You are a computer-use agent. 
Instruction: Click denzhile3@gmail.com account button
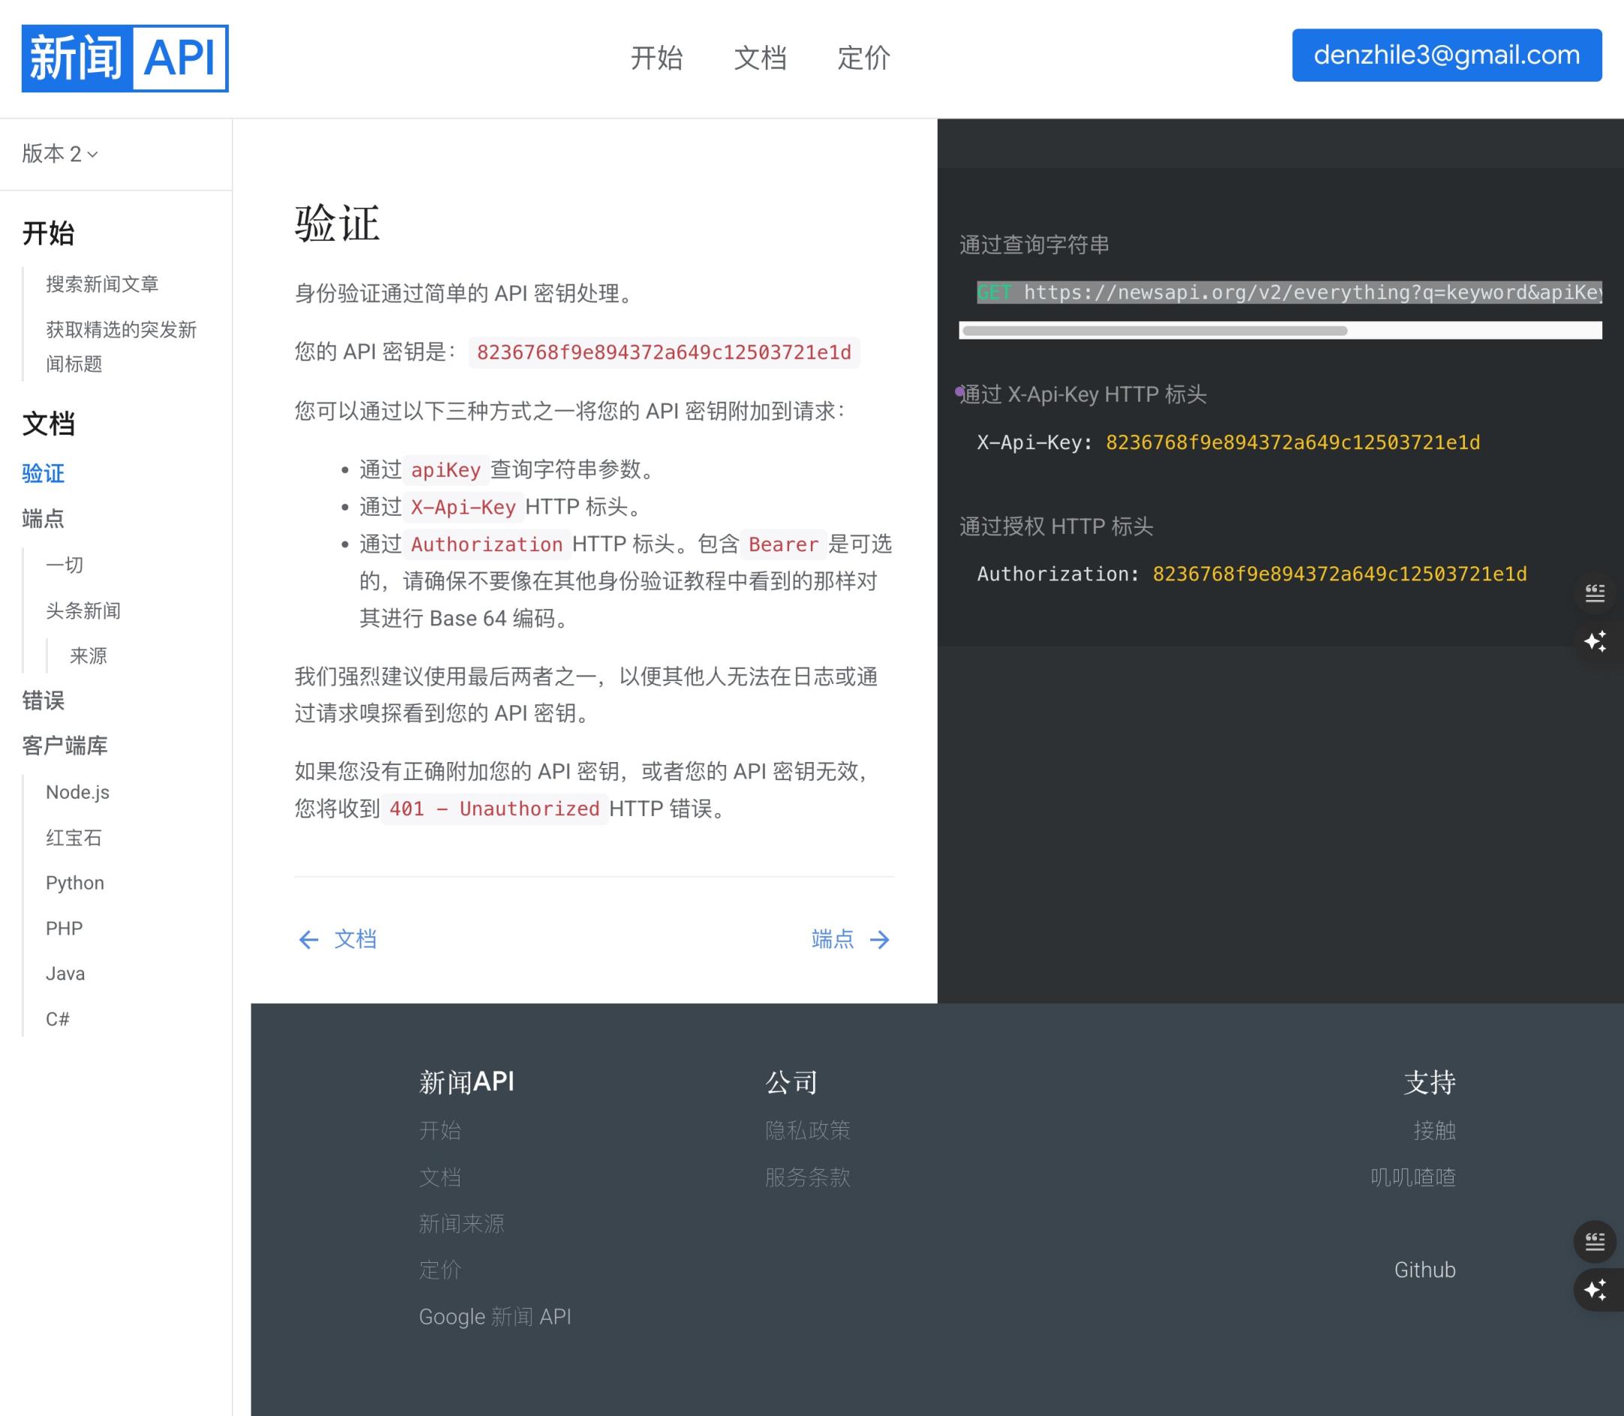[x=1446, y=56]
